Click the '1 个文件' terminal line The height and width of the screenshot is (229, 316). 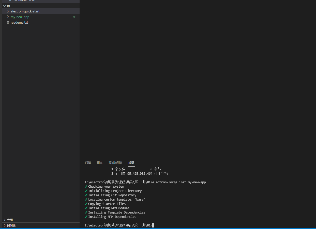[118, 169]
